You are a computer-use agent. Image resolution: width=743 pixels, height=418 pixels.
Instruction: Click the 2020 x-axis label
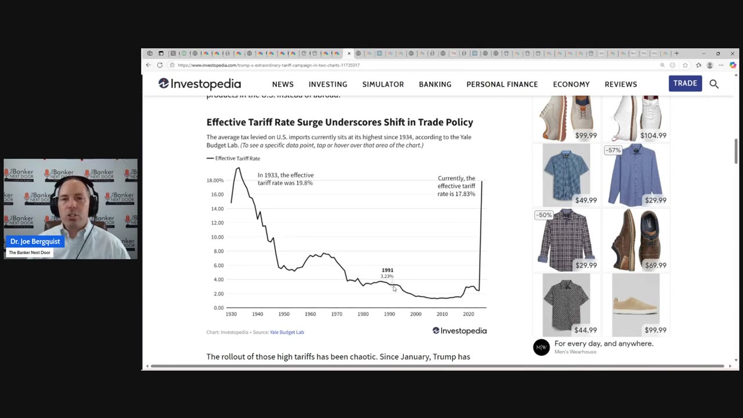468,314
